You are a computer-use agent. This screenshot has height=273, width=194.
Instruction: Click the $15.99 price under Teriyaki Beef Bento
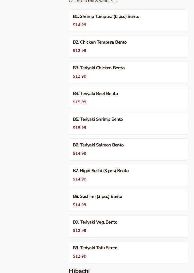click(80, 102)
